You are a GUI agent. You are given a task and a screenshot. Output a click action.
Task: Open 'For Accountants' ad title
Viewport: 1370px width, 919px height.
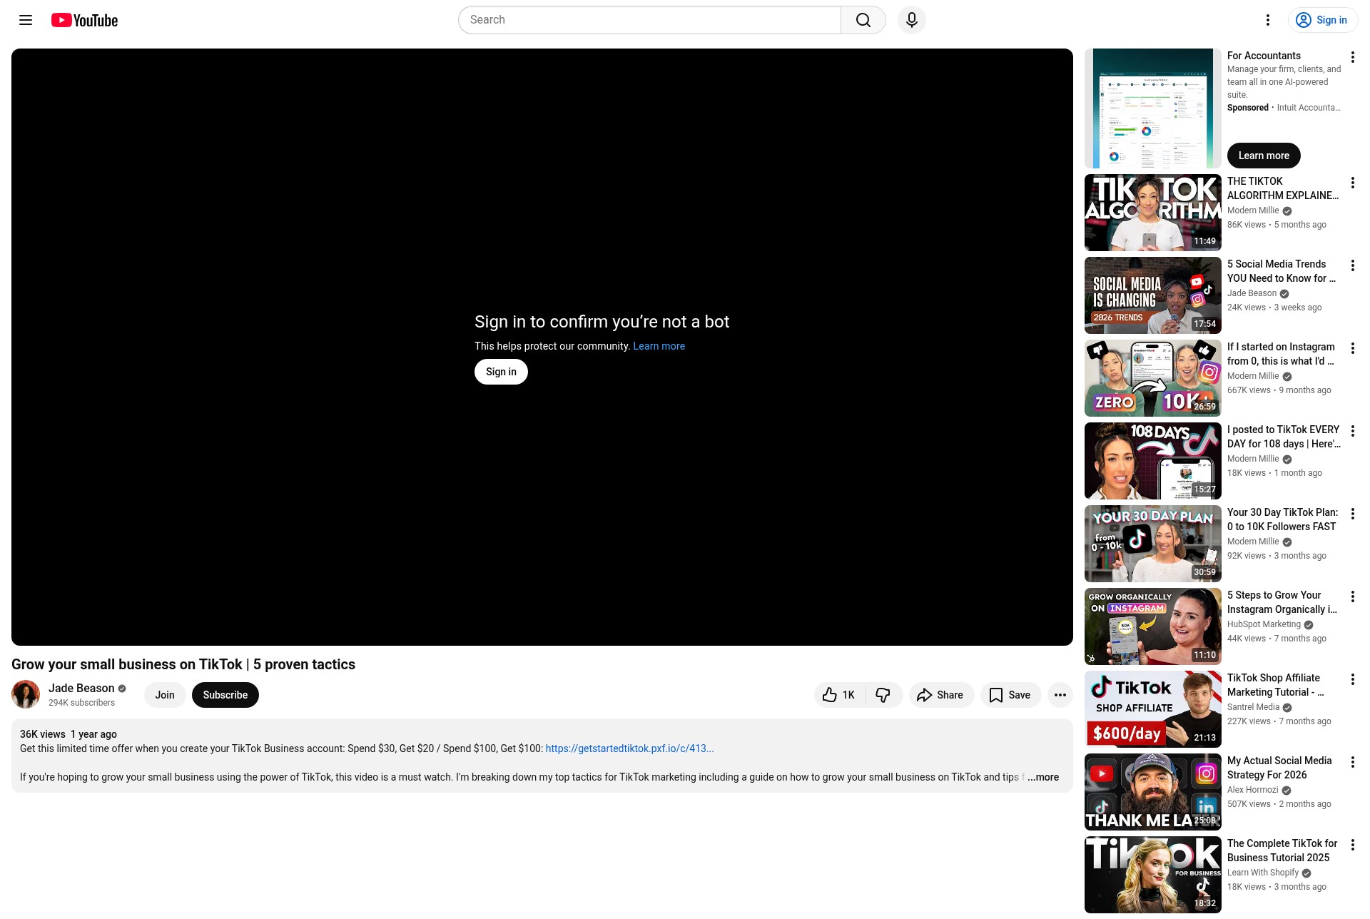pyautogui.click(x=1264, y=56)
